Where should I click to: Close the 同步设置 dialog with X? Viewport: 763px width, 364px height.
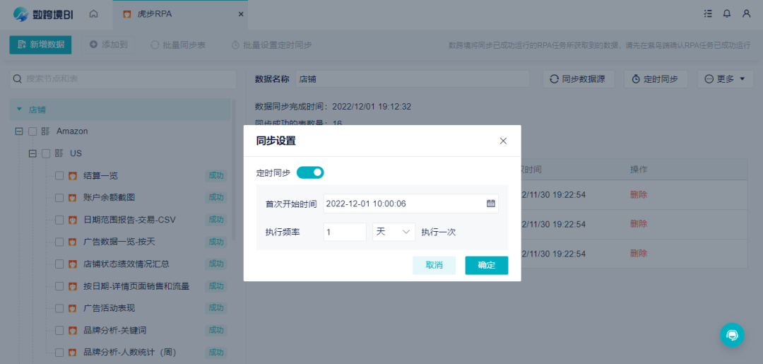pos(503,141)
